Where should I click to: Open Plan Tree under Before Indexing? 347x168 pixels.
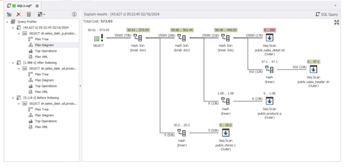click(x=42, y=109)
